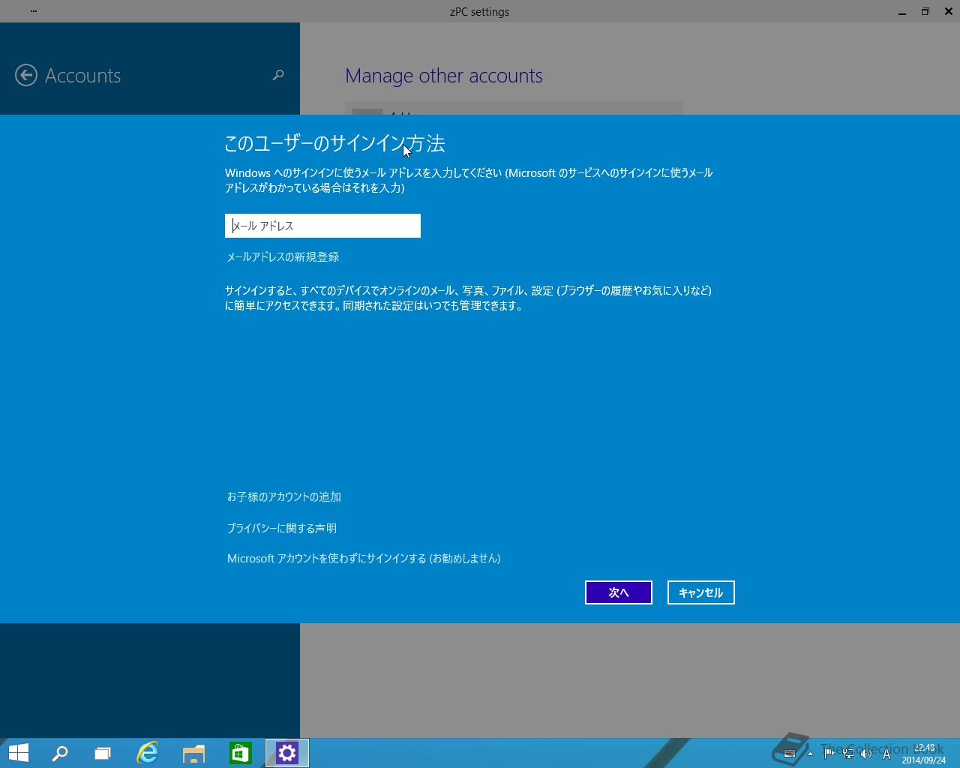Click the このユーザーのサインイン方法 dialog title

click(335, 143)
